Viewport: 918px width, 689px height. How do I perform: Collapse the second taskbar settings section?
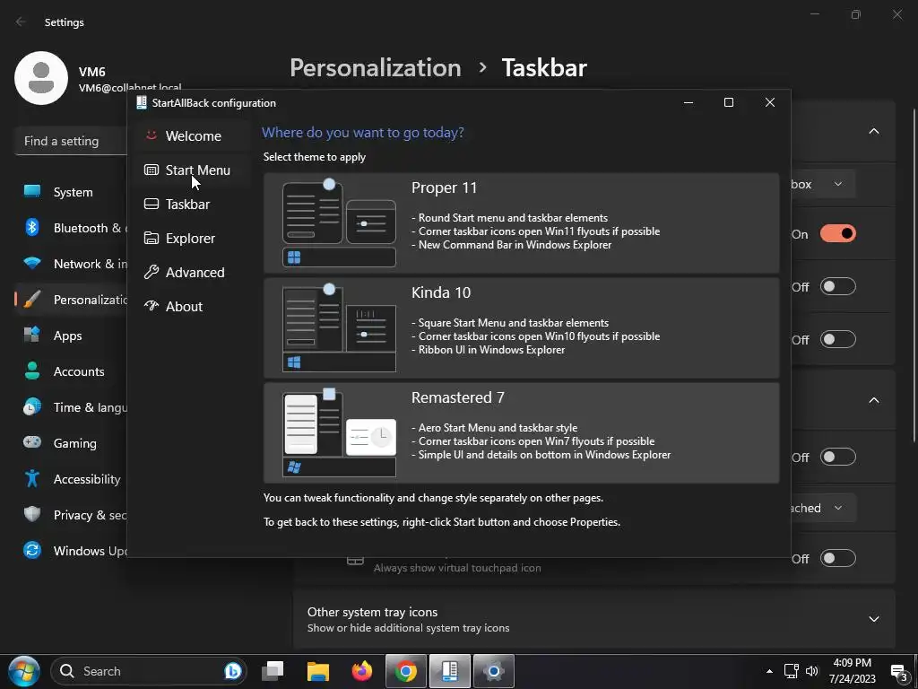[x=873, y=400]
